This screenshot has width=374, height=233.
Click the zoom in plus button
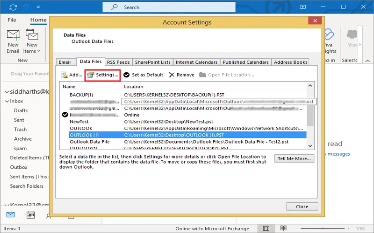(x=348, y=228)
